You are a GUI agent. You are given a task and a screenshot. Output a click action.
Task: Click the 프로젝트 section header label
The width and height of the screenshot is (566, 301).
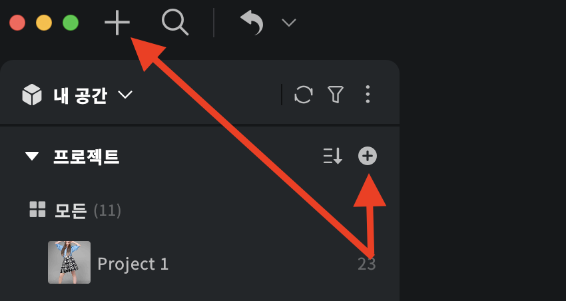pyautogui.click(x=86, y=156)
